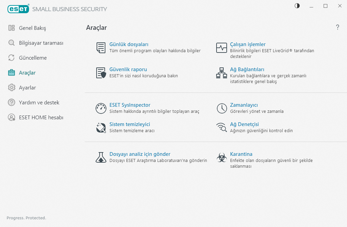This screenshot has width=347, height=227.
Task: Open ESET HOME hesabı sidebar item
Action: coord(41,118)
